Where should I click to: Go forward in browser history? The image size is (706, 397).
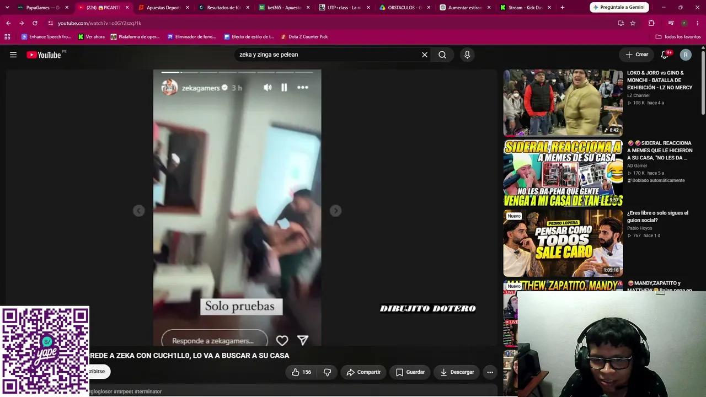pos(22,23)
